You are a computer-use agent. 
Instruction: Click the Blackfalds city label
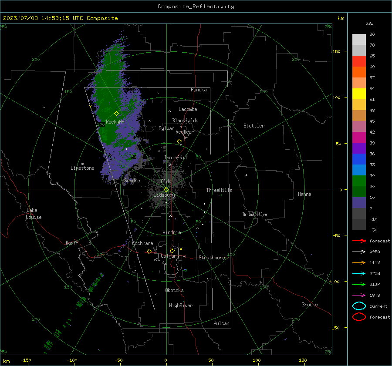click(185, 121)
